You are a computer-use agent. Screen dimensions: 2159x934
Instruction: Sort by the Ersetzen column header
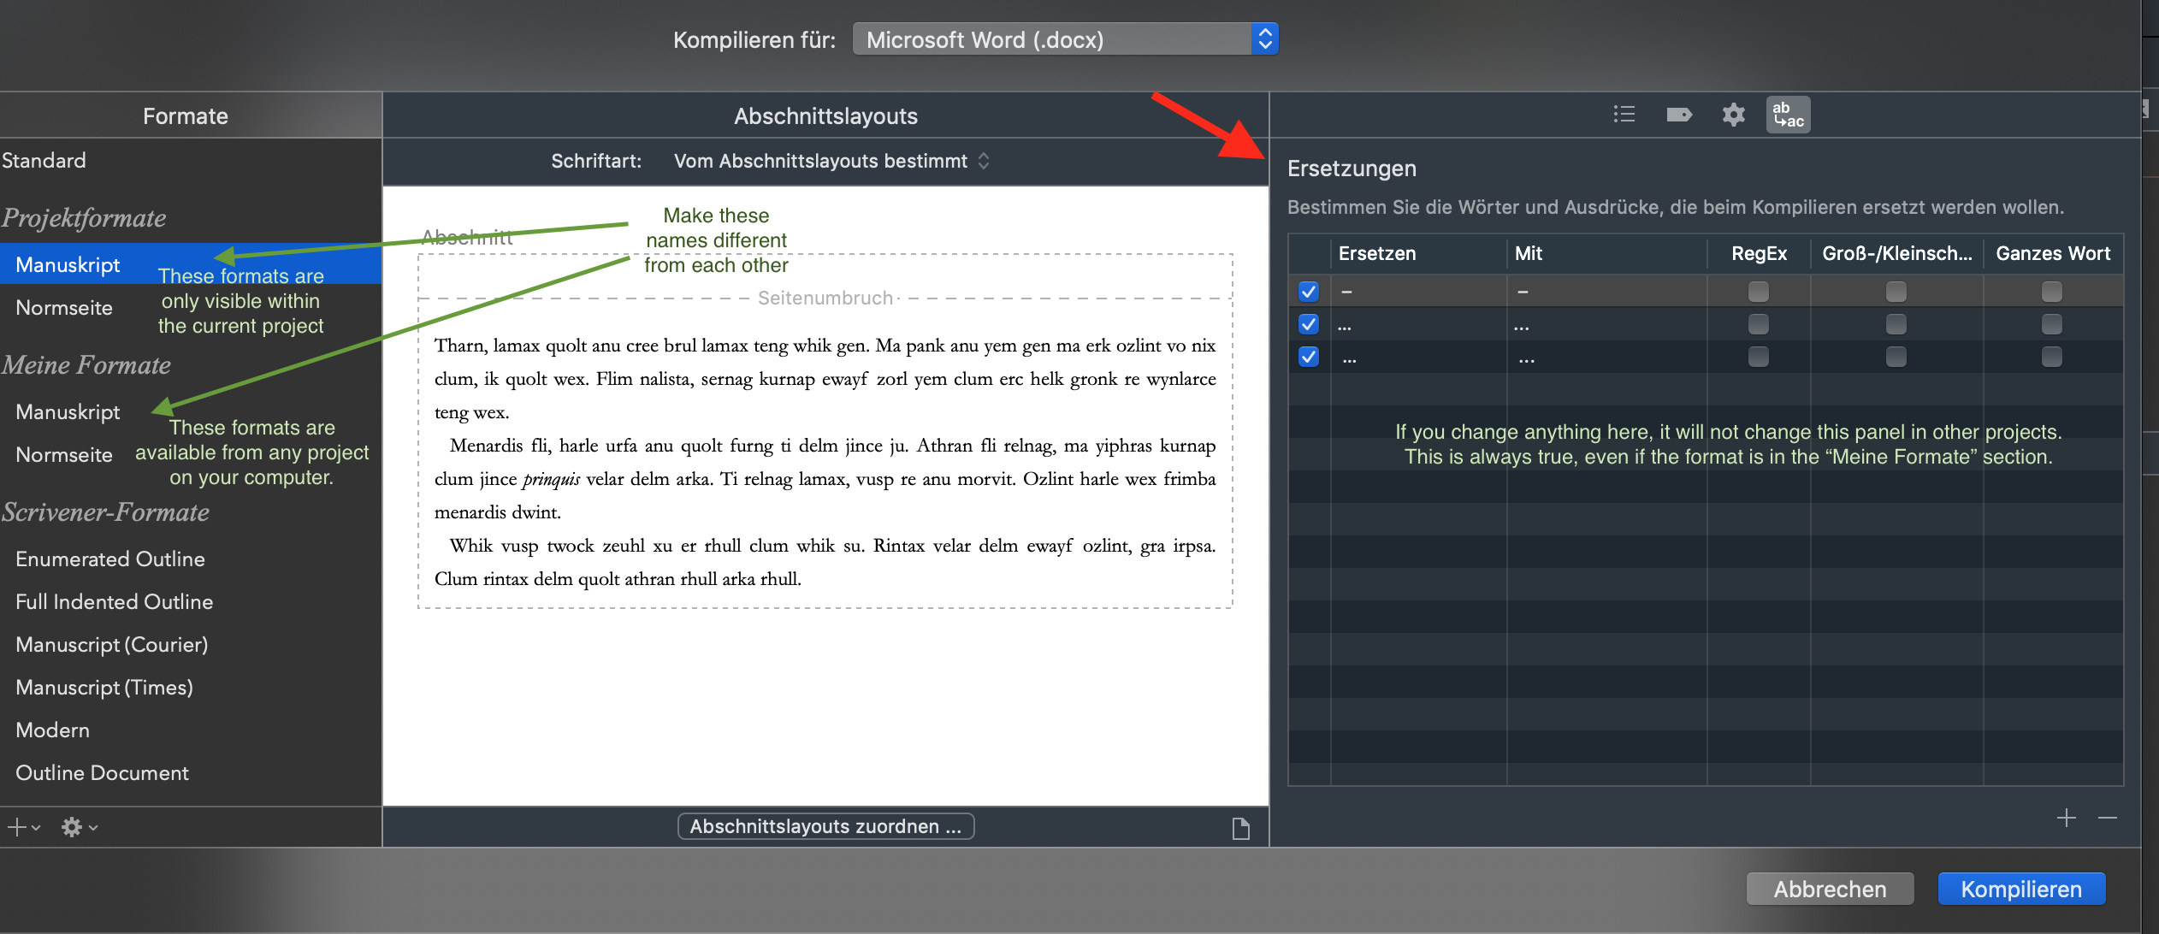(1418, 253)
